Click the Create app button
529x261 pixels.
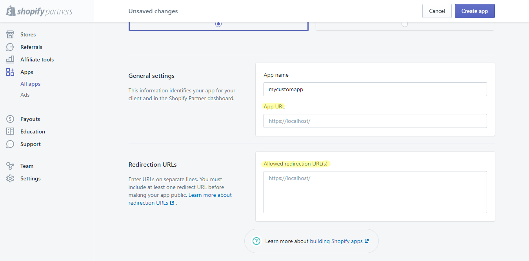[x=475, y=11]
